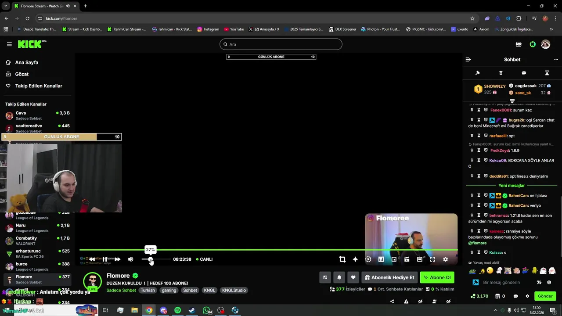Delete Fanex0001's 'surum kac' message
This screenshot has width=562, height=316.
point(472,110)
